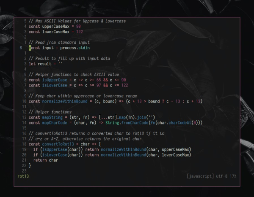The image size is (254, 197).
Task: Click the 'utf-8' encoding indicator
Action: (x=221, y=176)
